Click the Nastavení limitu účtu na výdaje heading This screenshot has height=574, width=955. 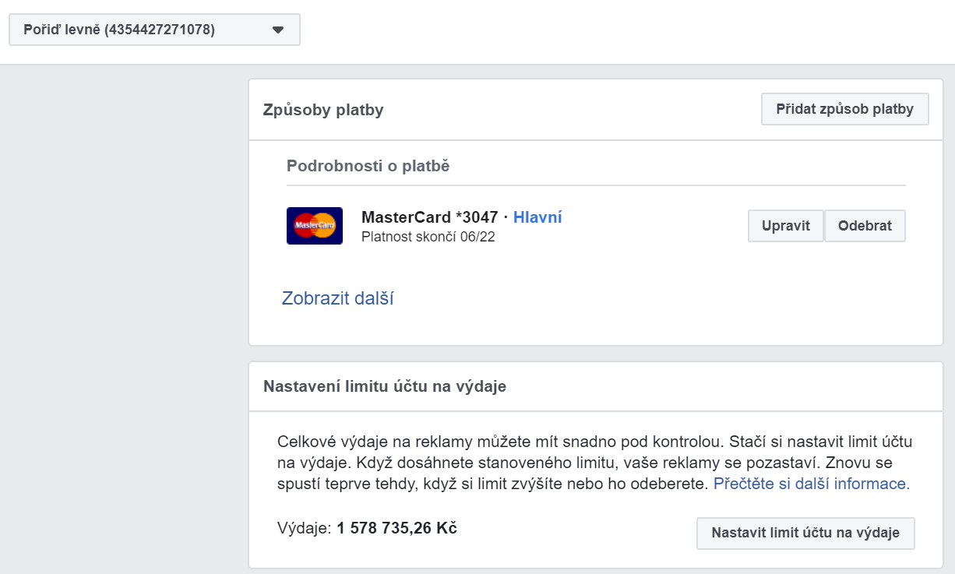pyautogui.click(x=385, y=386)
